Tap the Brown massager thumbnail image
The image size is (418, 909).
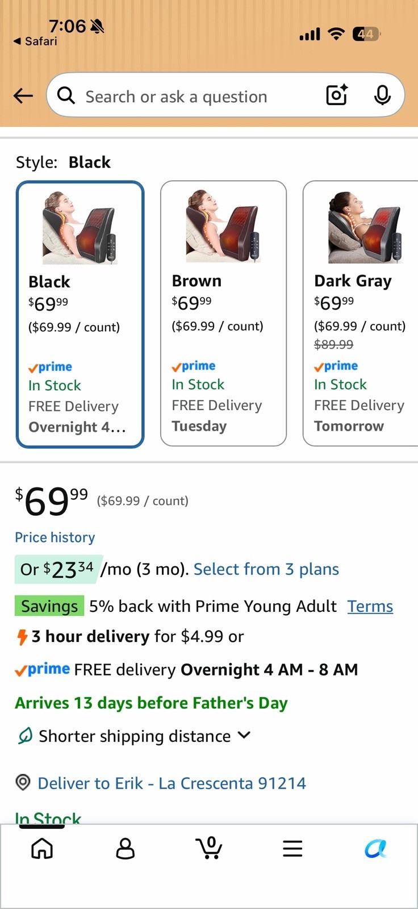click(223, 227)
